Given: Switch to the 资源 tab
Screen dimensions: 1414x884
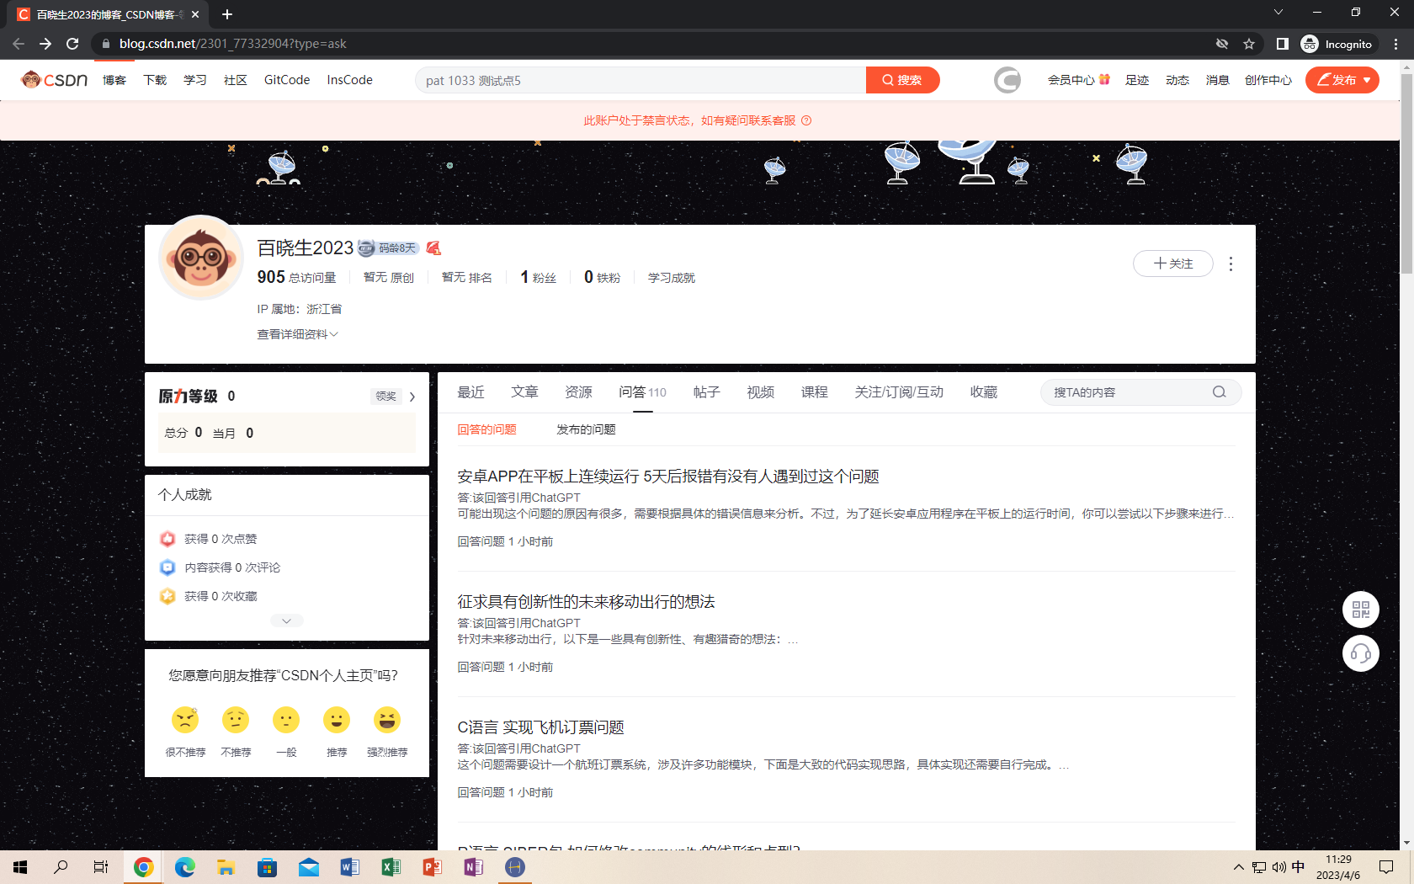Looking at the screenshot, I should (x=578, y=392).
